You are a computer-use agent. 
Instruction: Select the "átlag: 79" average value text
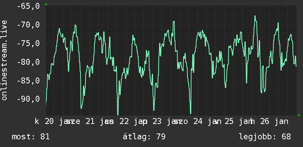click(x=144, y=137)
